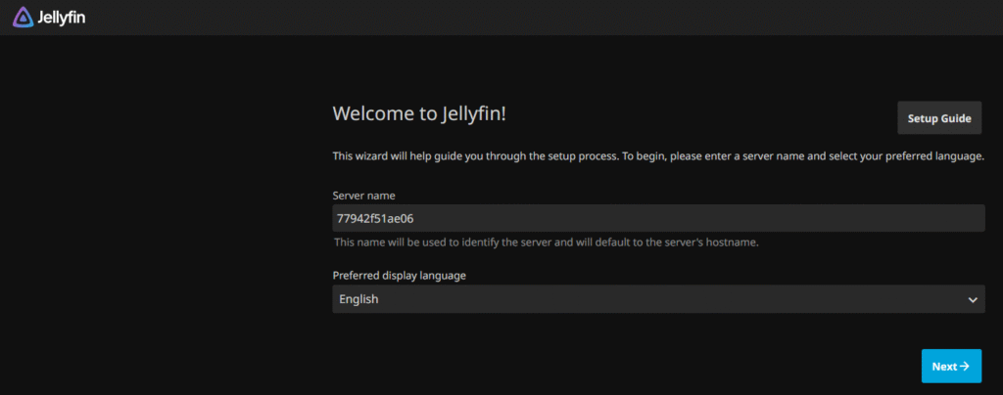This screenshot has width=1003, height=395.
Task: Select the English language option text
Action: pos(359,299)
